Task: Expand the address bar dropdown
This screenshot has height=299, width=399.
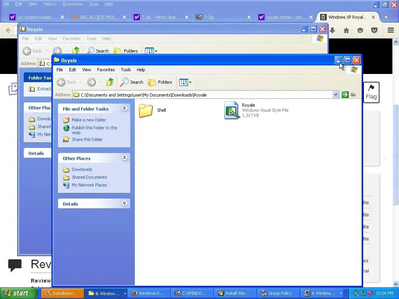Action: click(x=335, y=95)
